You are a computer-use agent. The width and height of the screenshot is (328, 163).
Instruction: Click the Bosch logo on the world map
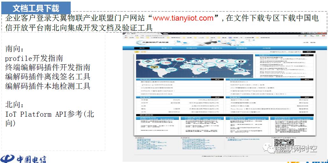[x=166, y=63]
